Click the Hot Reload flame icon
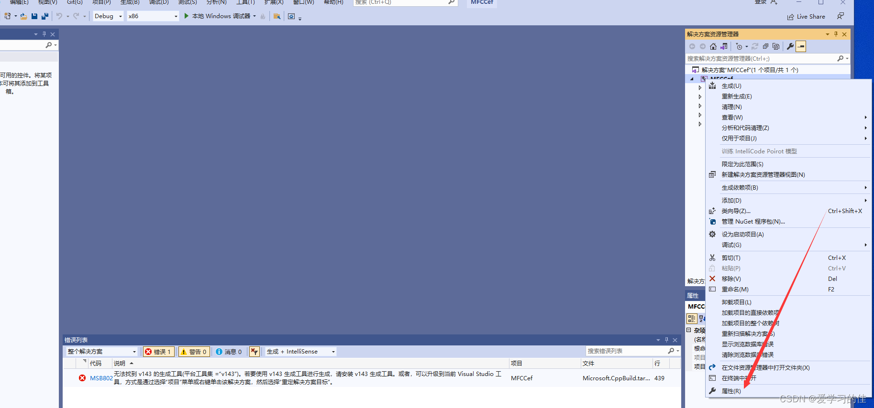874x408 pixels. tap(263, 16)
